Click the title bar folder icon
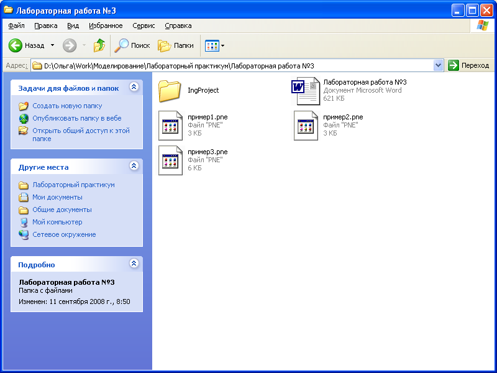The height and width of the screenshot is (373, 497). click(8, 10)
